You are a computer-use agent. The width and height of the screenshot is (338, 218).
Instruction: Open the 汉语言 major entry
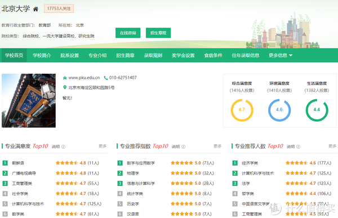[x=133, y=214]
